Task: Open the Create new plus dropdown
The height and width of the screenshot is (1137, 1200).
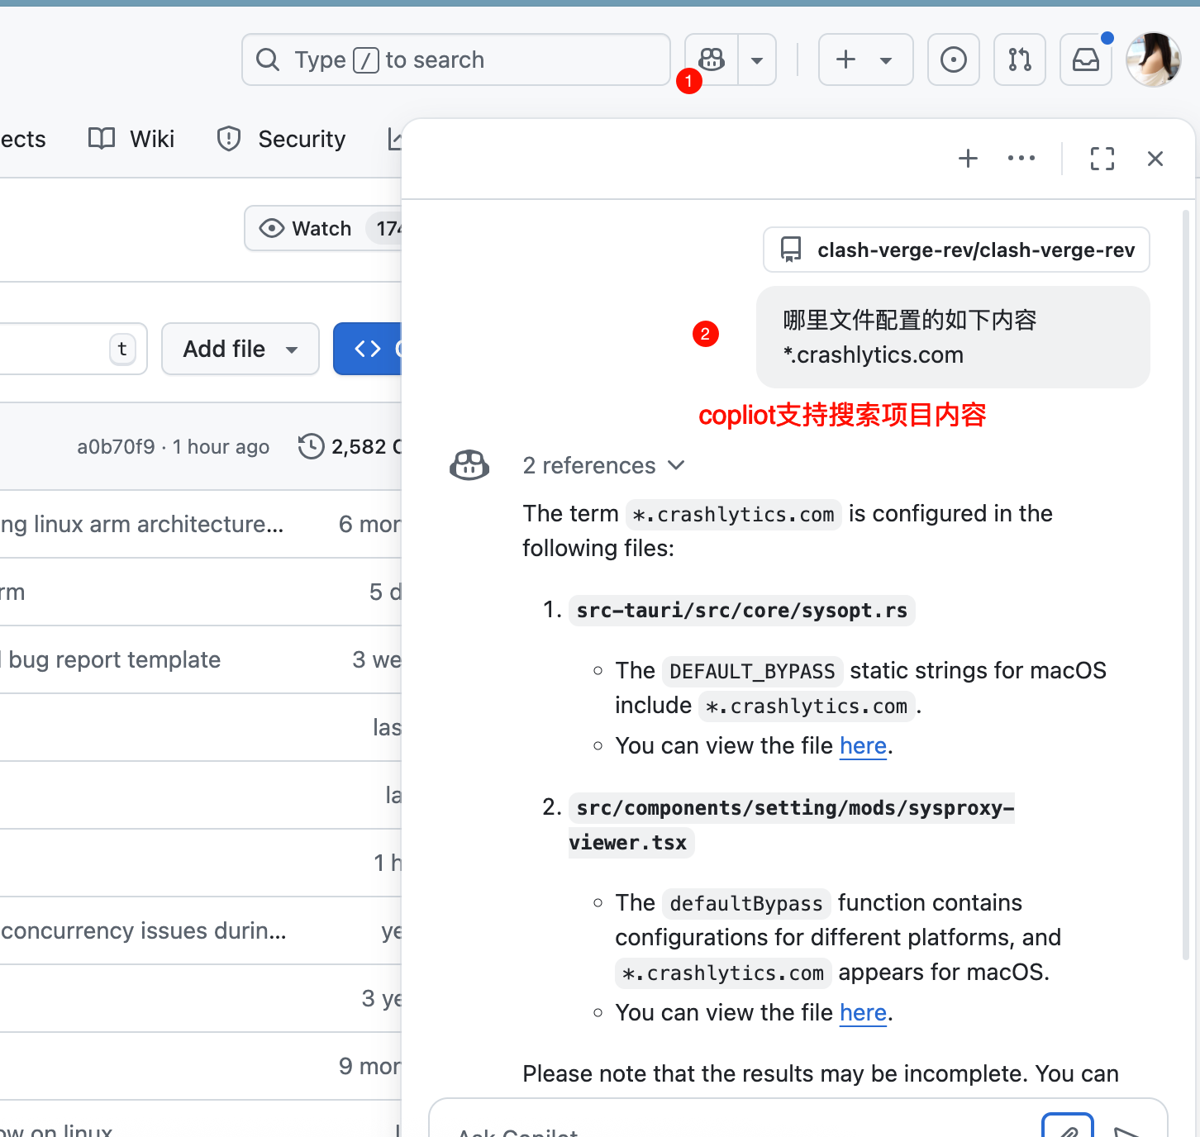Action: tap(864, 59)
